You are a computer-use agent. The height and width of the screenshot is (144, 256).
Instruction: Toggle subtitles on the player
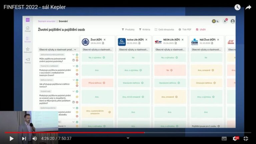[x=224, y=139]
